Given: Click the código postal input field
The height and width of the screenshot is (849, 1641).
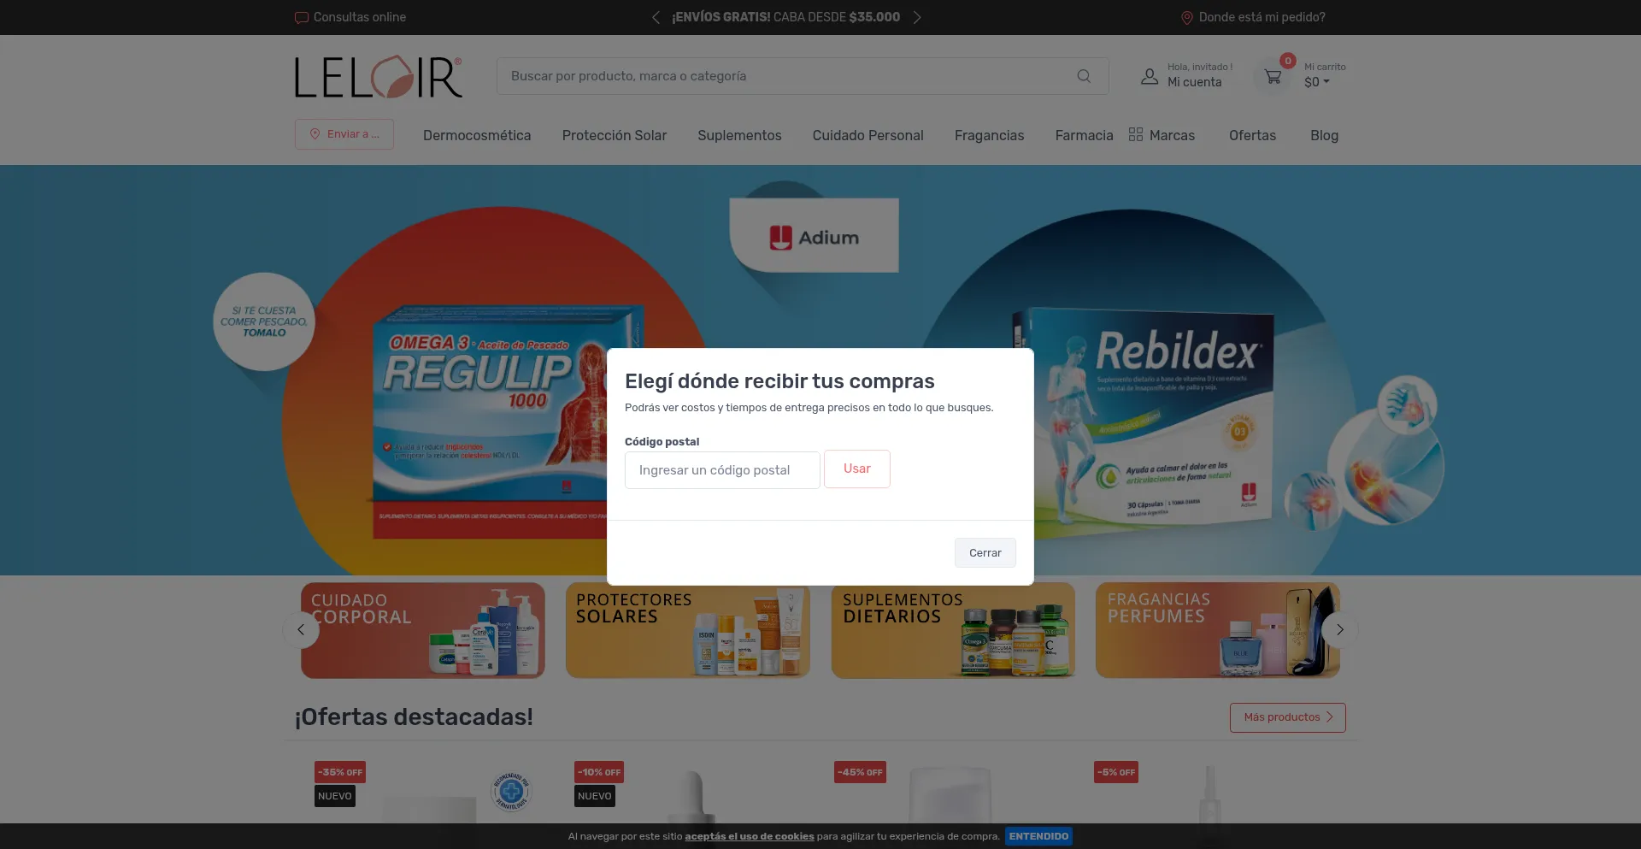Looking at the screenshot, I should coord(722,470).
